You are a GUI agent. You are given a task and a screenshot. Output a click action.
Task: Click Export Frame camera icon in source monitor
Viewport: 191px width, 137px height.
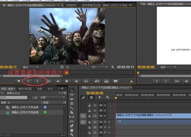click(x=115, y=81)
